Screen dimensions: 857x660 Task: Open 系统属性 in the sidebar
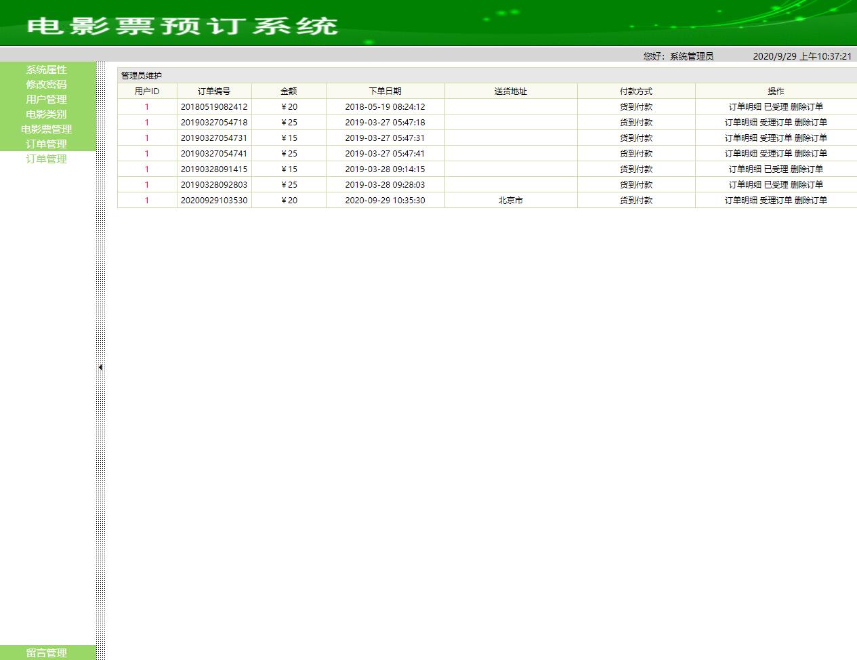click(x=47, y=70)
